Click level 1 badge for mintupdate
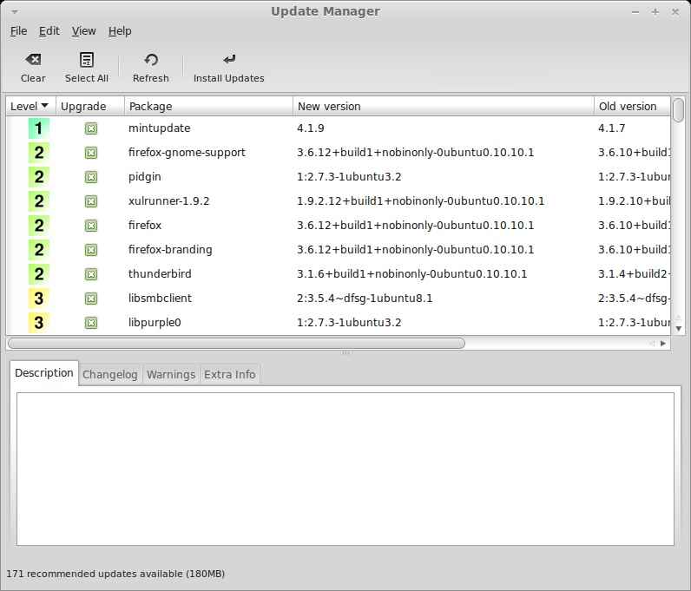 [39, 128]
